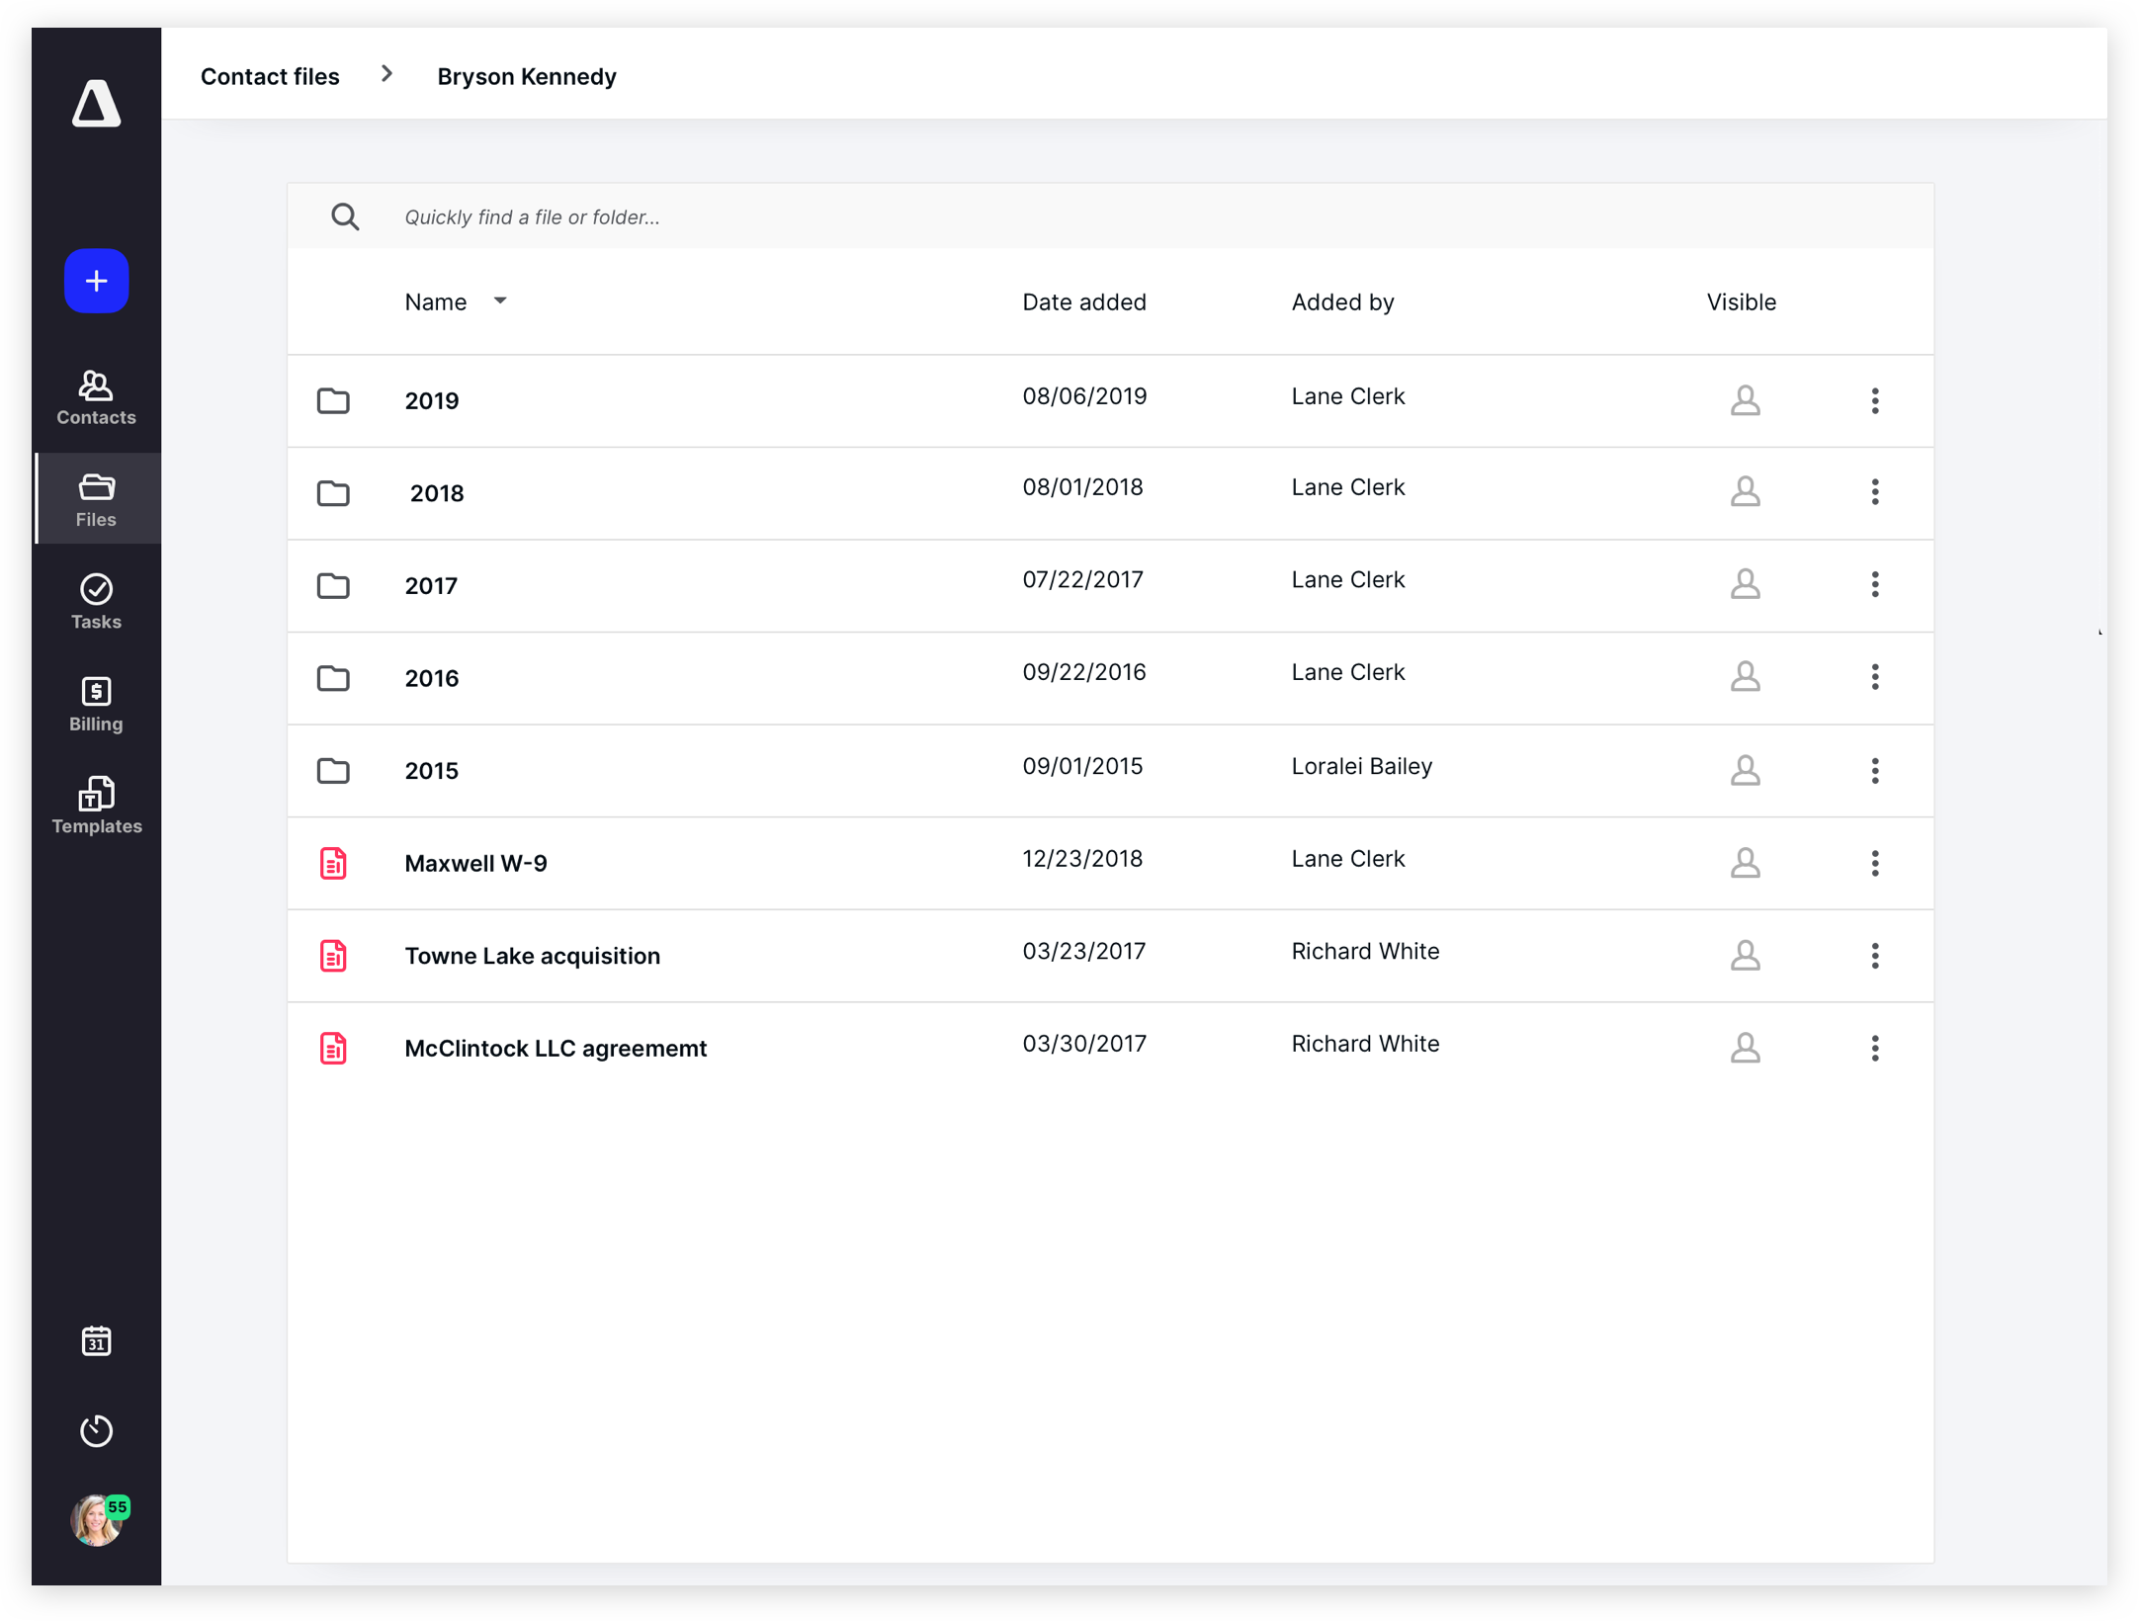The height and width of the screenshot is (1621, 2139).
Task: Open the user profile avatar
Action: point(98,1520)
